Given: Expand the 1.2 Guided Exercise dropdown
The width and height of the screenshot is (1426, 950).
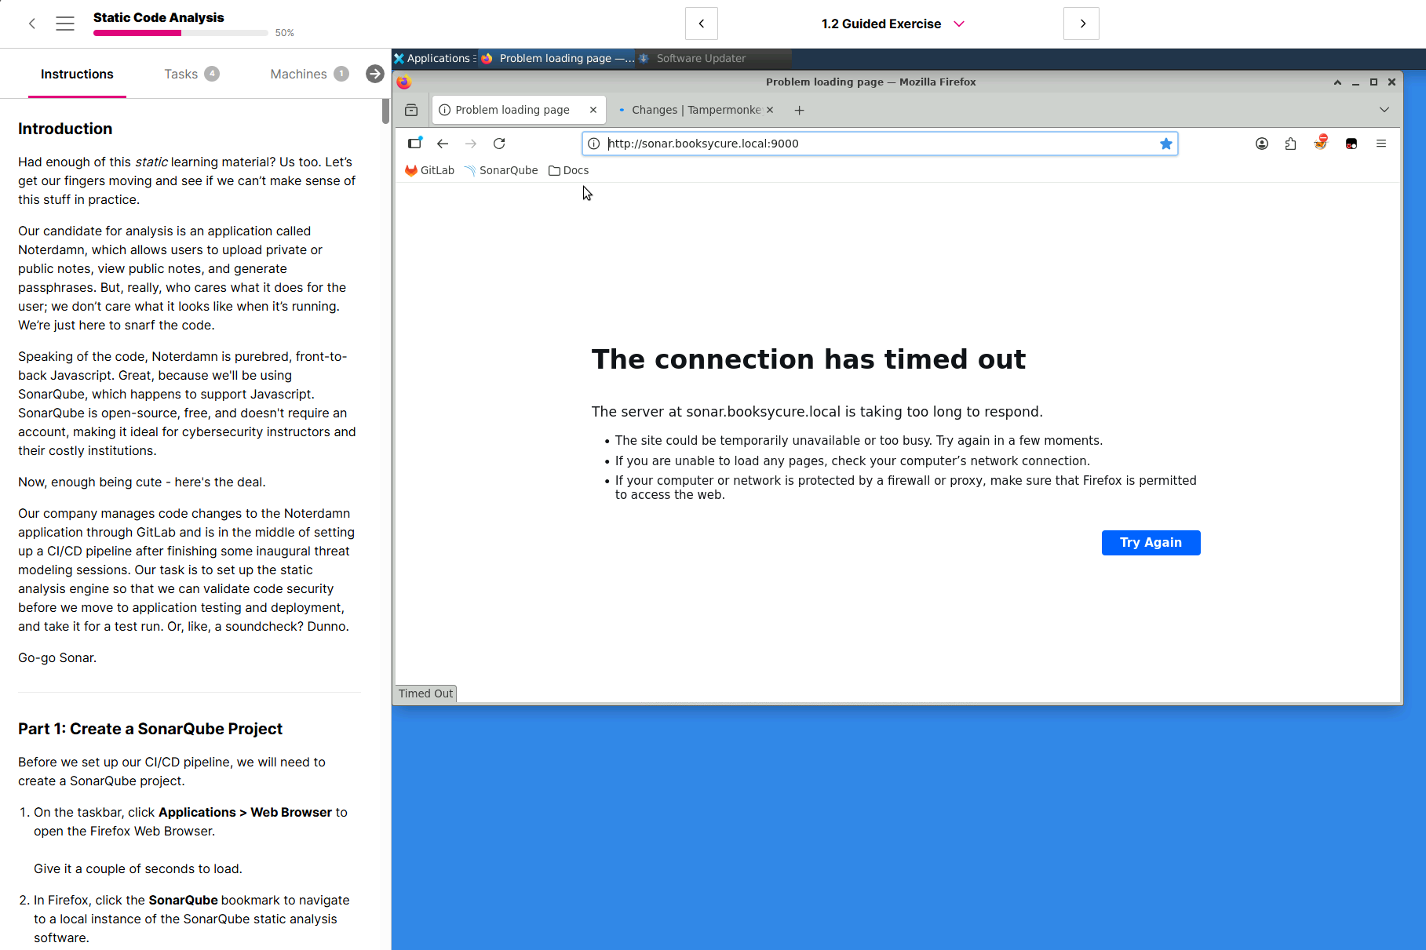Looking at the screenshot, I should [x=892, y=24].
